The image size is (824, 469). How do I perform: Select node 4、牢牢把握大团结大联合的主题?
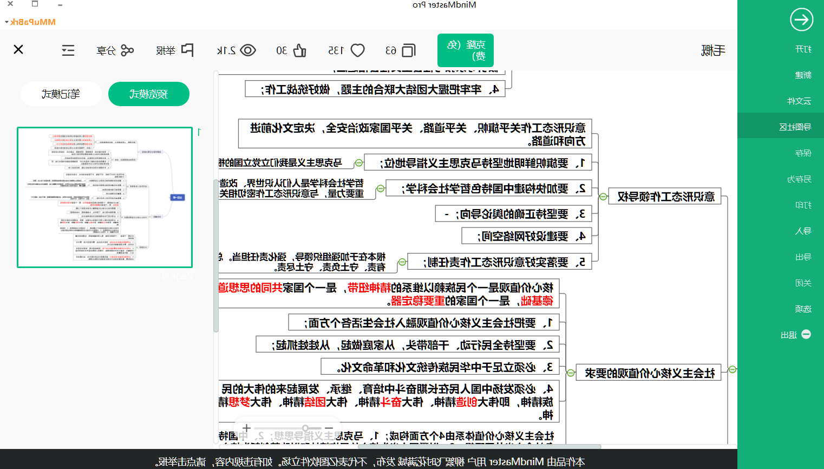(375, 89)
